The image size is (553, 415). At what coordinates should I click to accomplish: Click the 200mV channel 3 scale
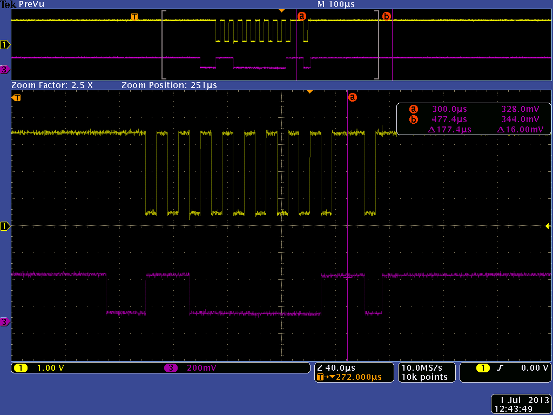[x=202, y=368]
